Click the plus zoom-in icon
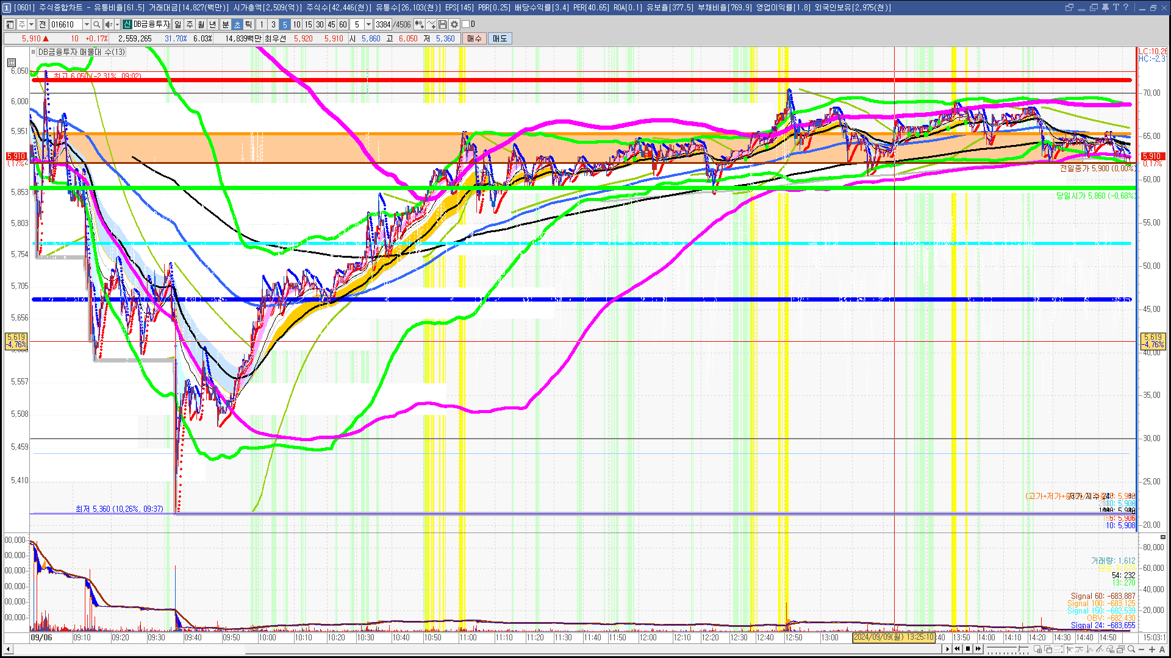1171x658 pixels. 1151,649
